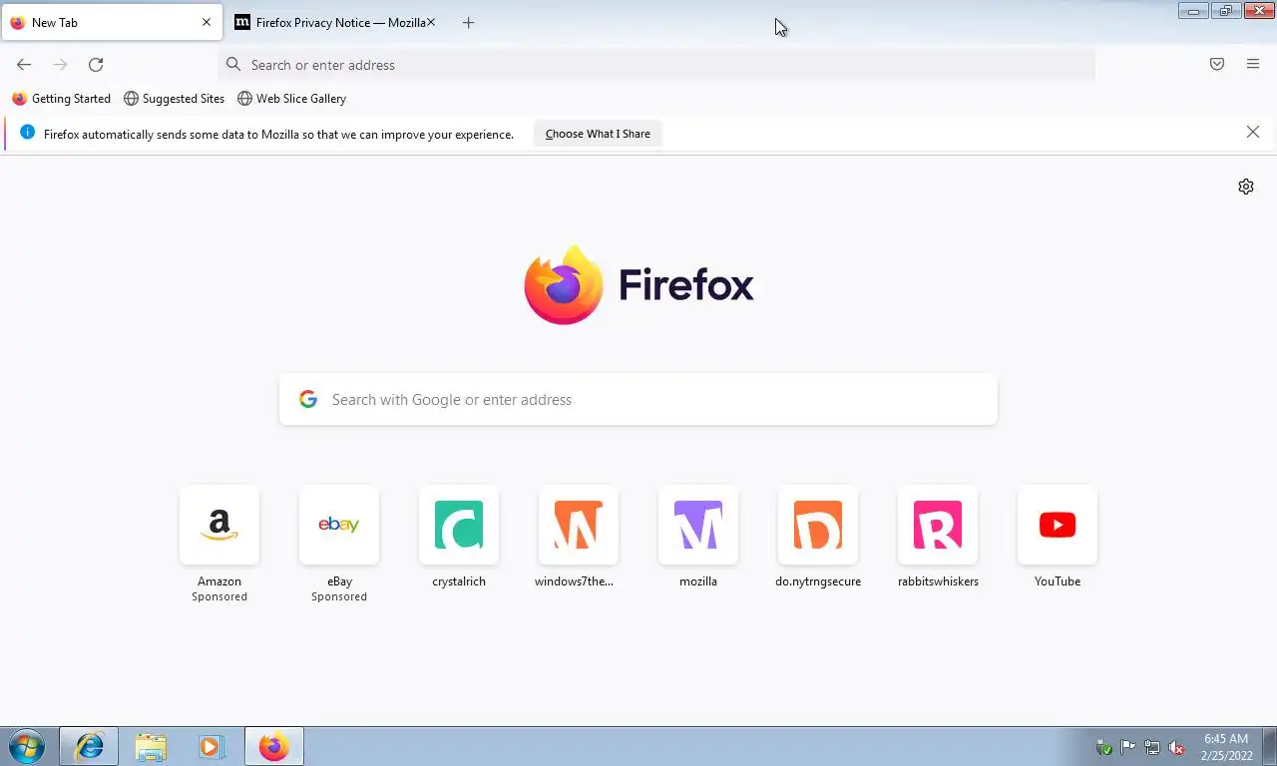Go back using the back arrow

point(24,65)
